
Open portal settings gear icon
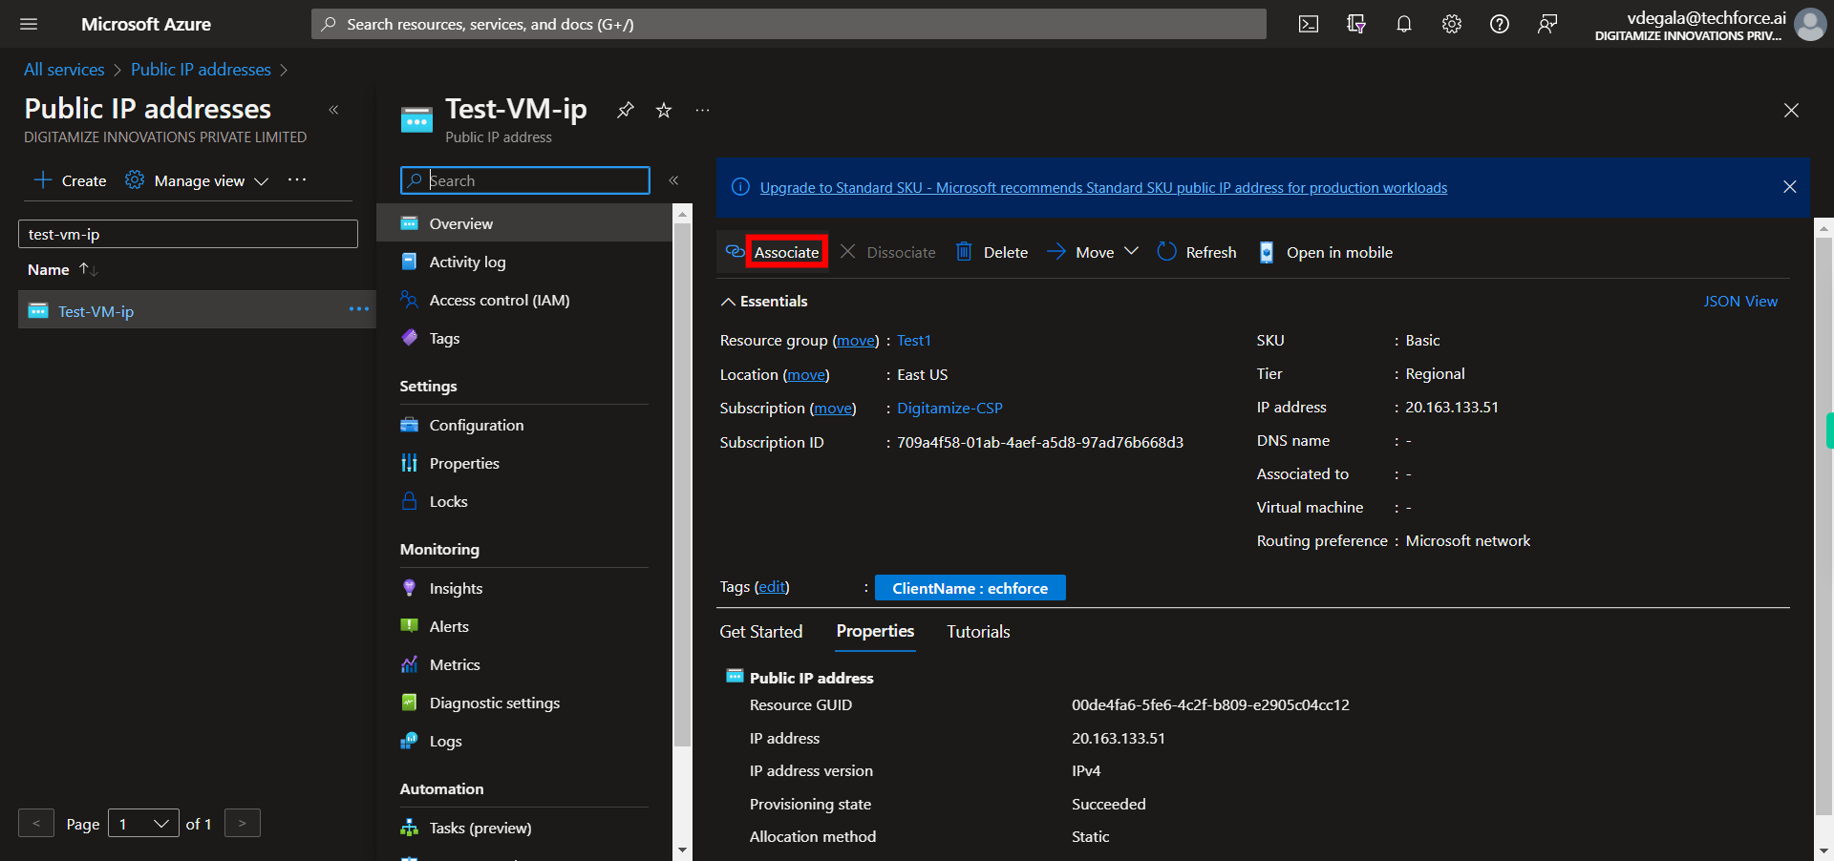1452,24
